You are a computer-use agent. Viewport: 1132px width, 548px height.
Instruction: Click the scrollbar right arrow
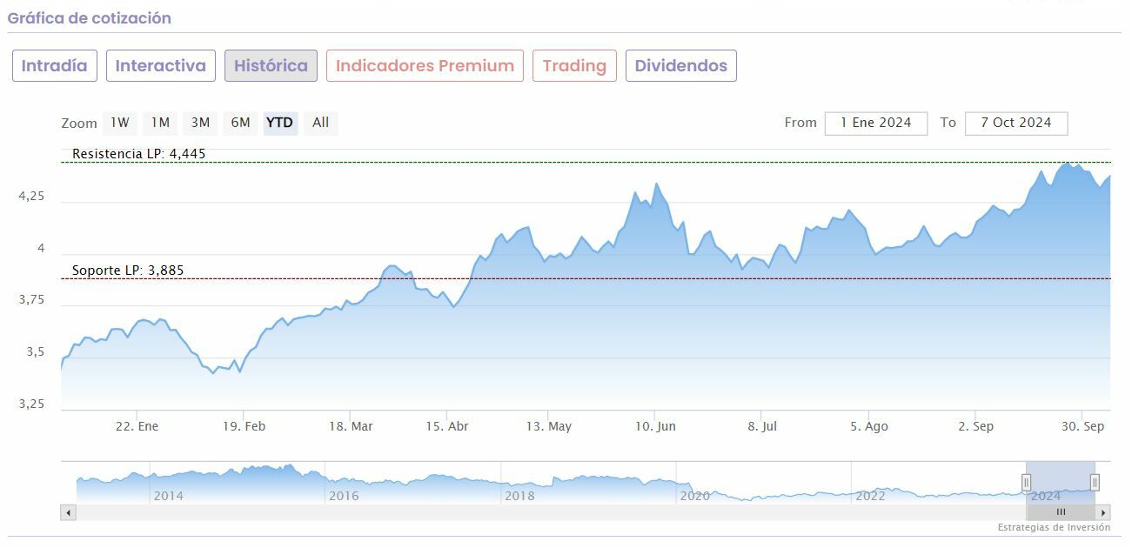(1102, 512)
